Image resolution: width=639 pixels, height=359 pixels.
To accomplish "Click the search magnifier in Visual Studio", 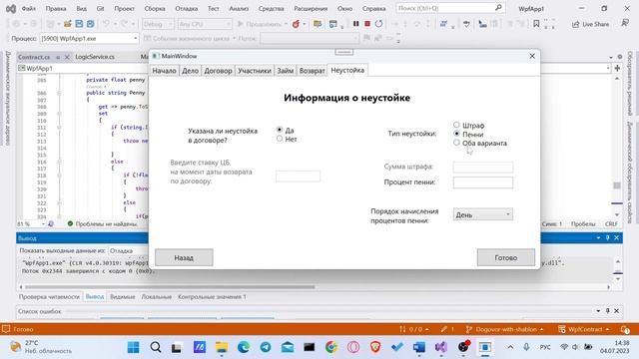I will point(498,8).
